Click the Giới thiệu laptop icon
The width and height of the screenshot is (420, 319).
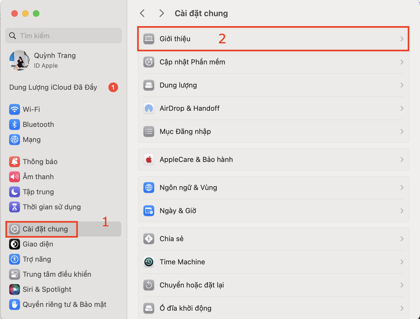click(149, 39)
